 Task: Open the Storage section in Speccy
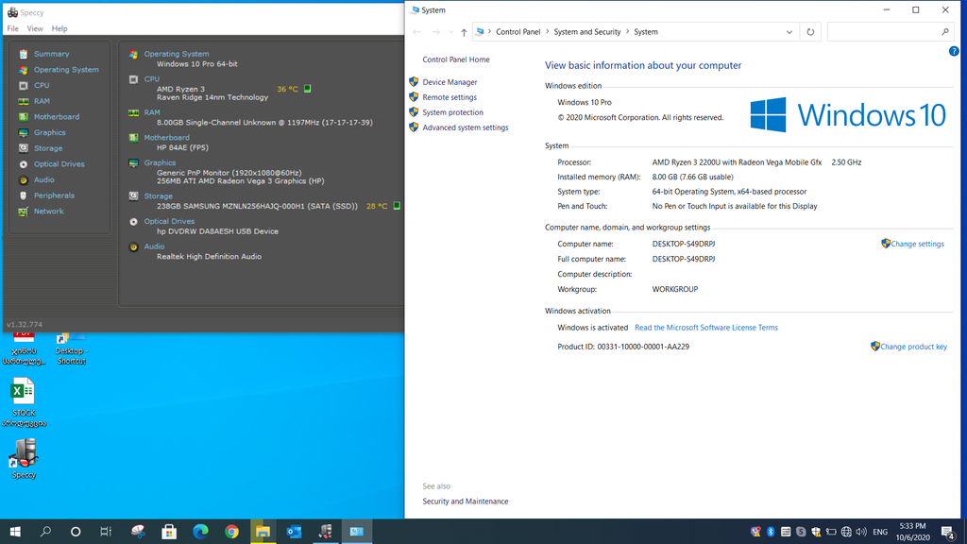click(47, 148)
